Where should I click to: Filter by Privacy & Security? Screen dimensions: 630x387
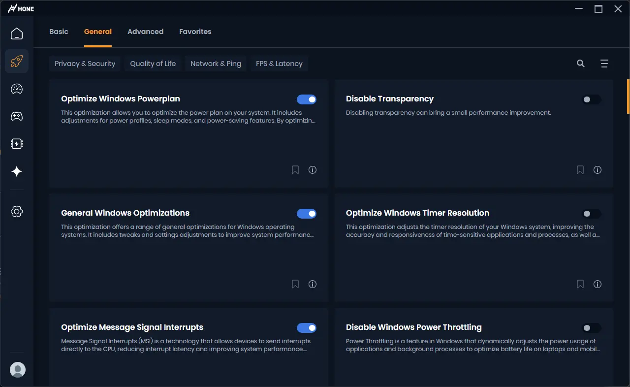[85, 64]
